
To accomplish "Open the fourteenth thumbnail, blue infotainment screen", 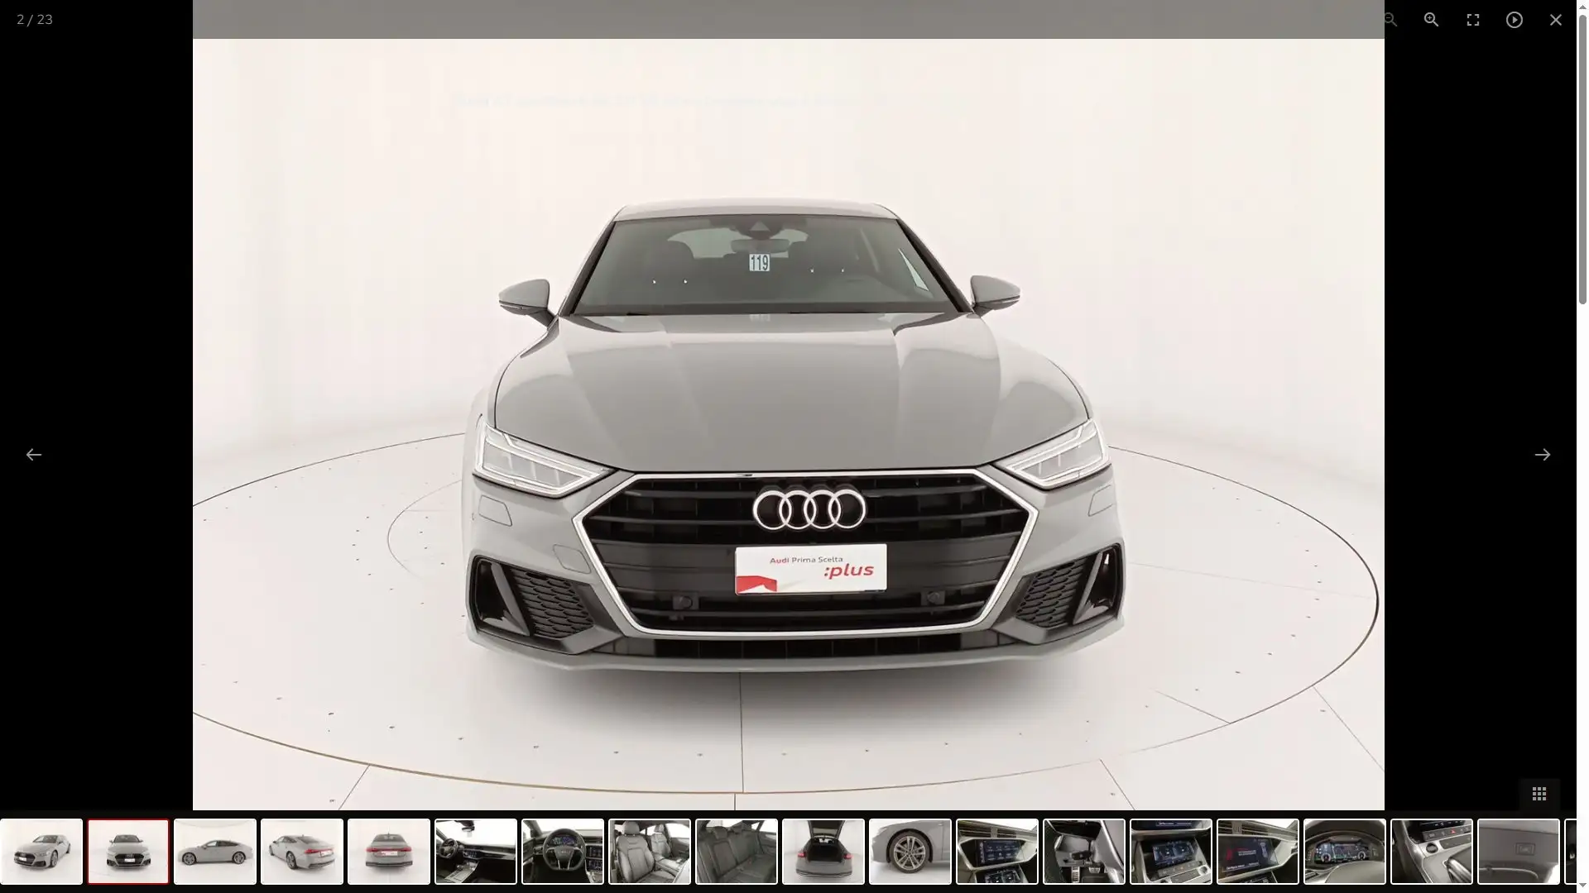I will 1171,852.
